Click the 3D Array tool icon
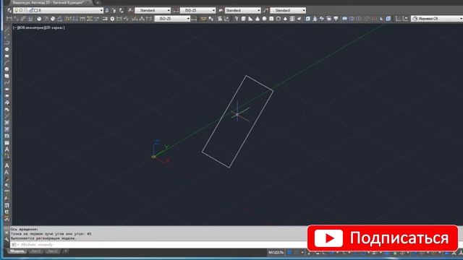 coord(388,19)
